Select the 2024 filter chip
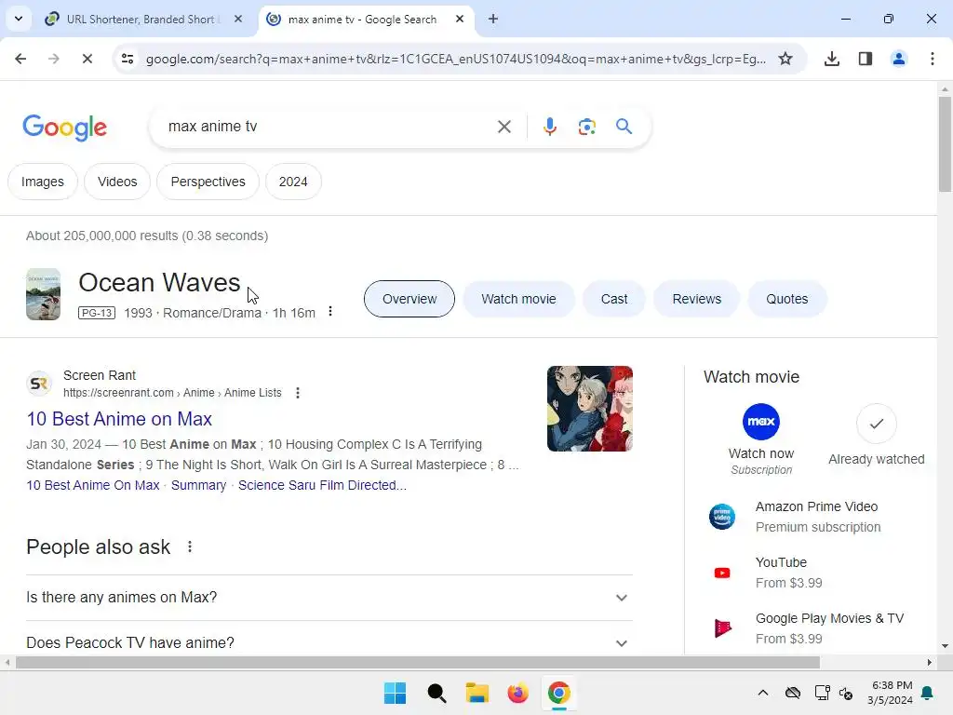Screen dimensions: 953x715 coord(293,182)
